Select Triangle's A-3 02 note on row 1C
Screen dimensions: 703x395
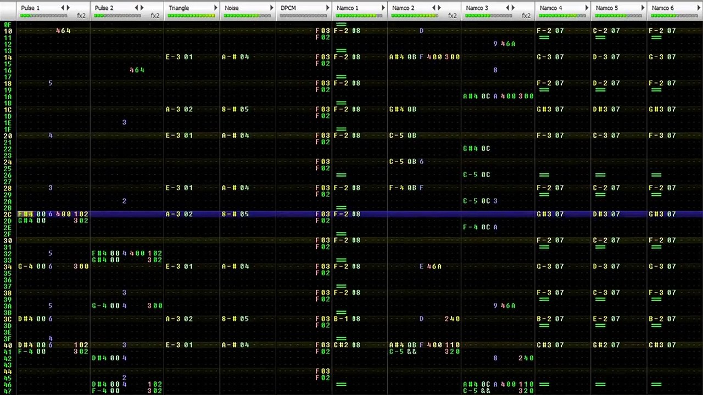tap(179, 109)
